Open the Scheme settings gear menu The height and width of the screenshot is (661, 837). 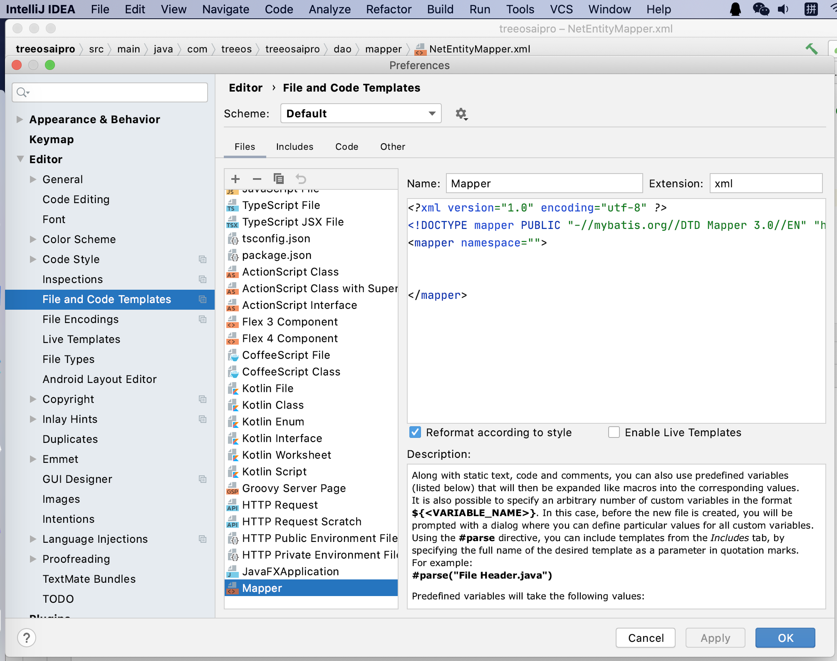coord(461,113)
